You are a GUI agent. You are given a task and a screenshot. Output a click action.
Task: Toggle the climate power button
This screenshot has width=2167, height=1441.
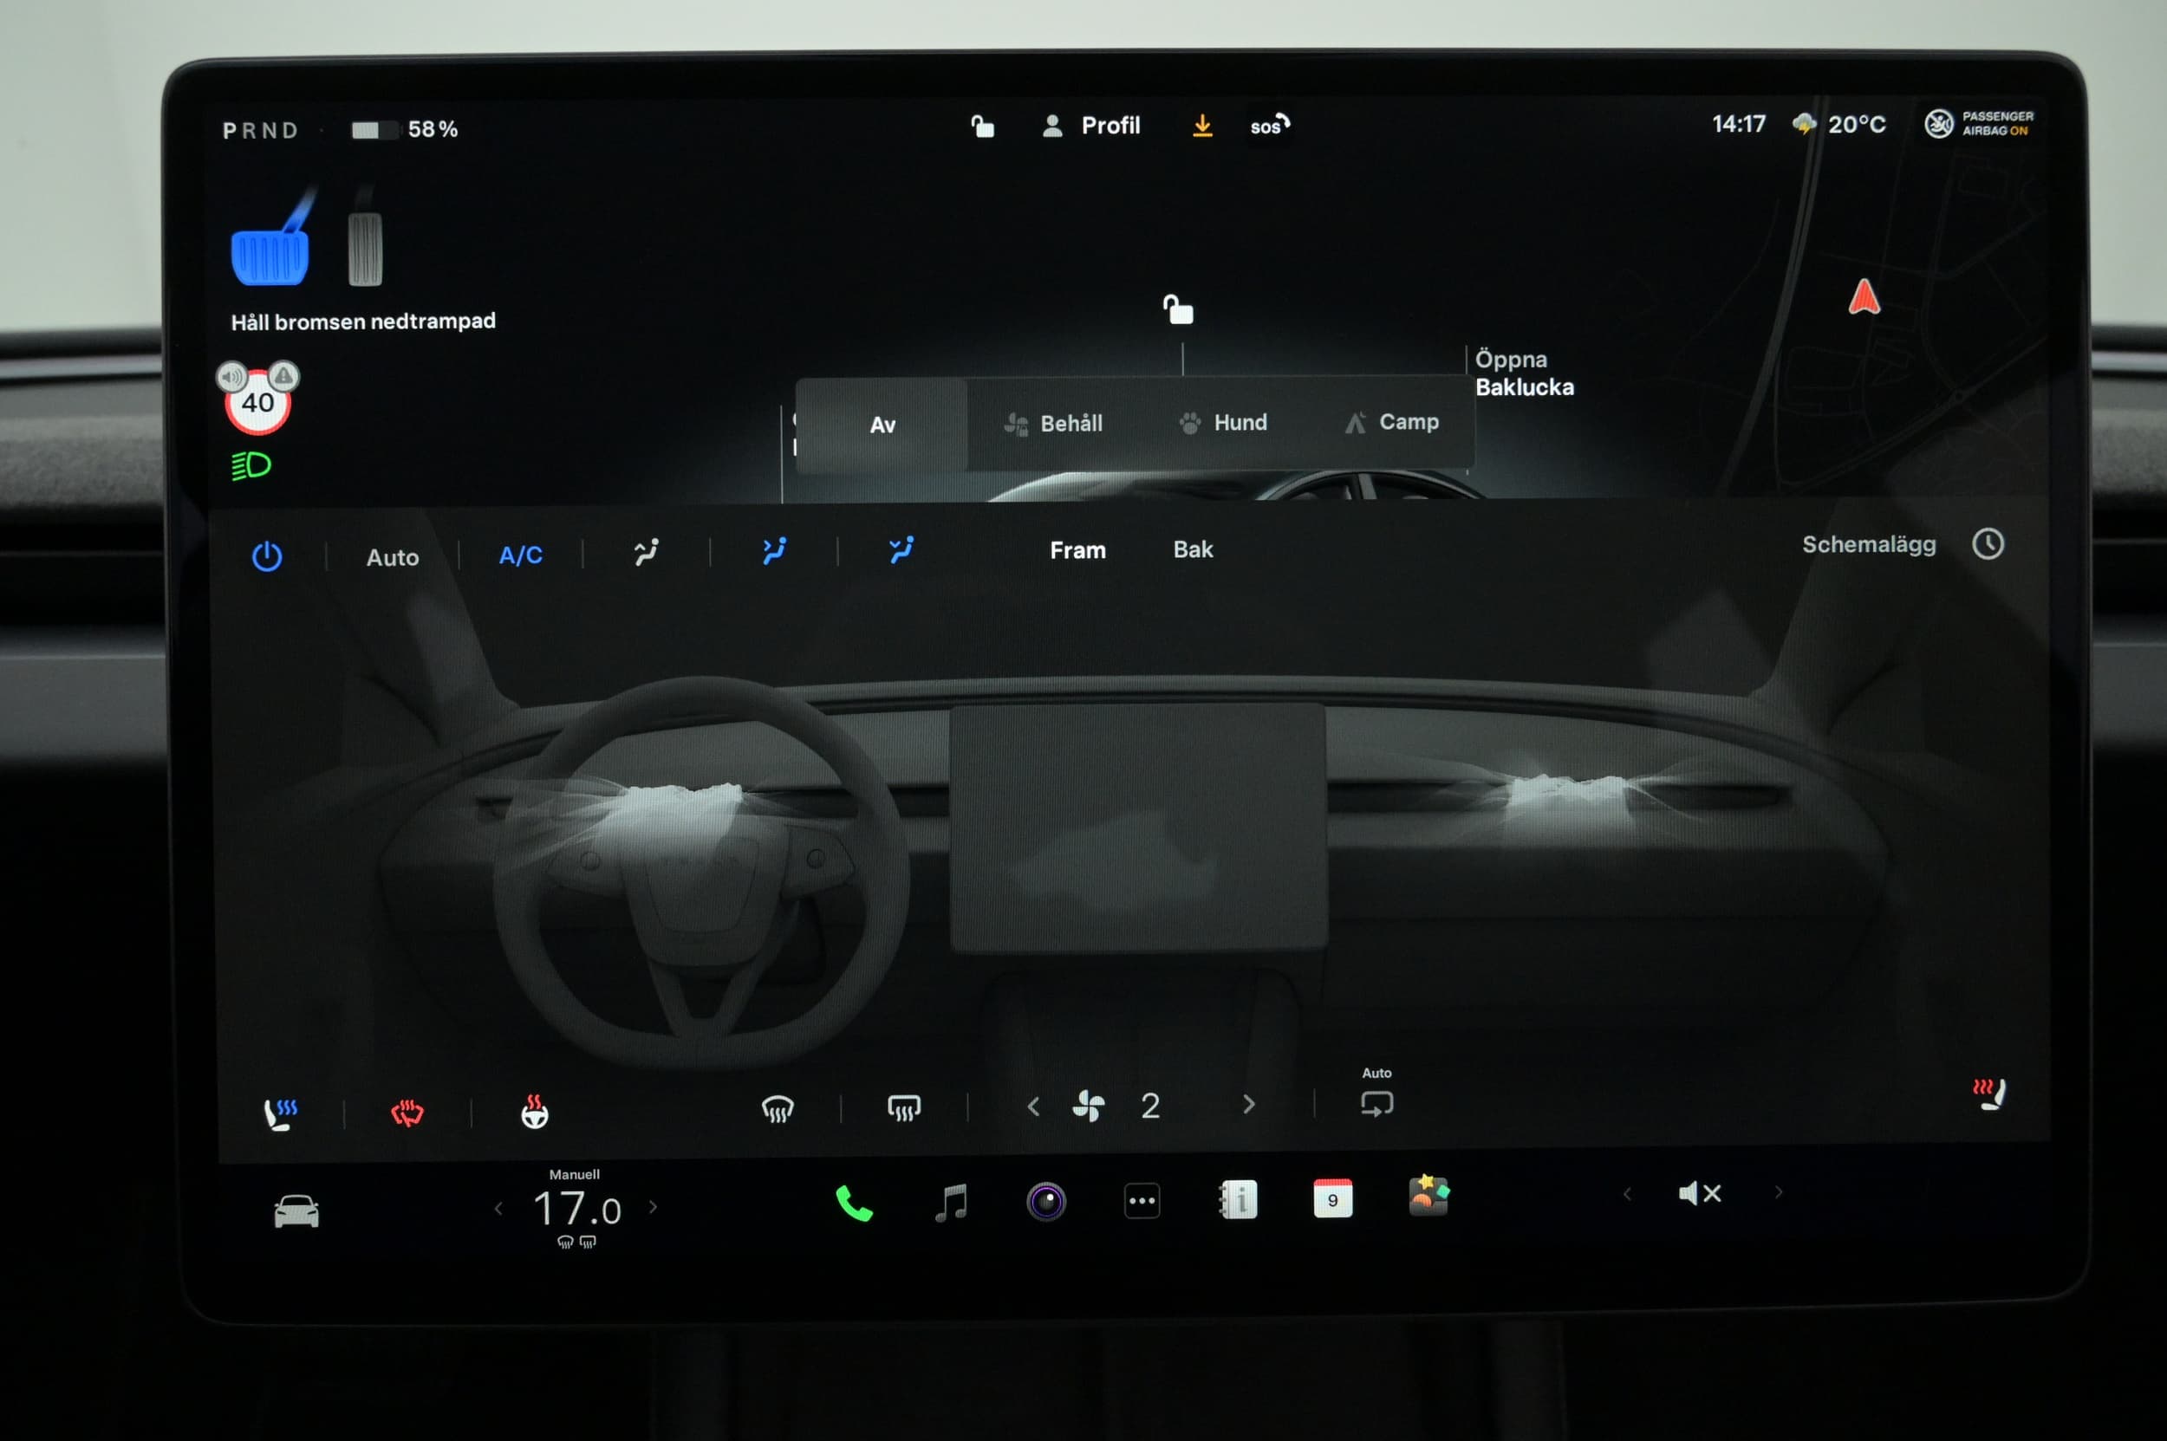pos(267,556)
